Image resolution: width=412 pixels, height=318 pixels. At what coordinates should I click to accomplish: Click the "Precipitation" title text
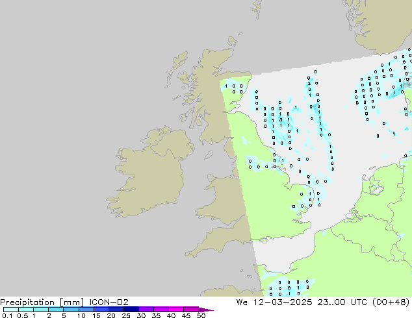coord(27,302)
